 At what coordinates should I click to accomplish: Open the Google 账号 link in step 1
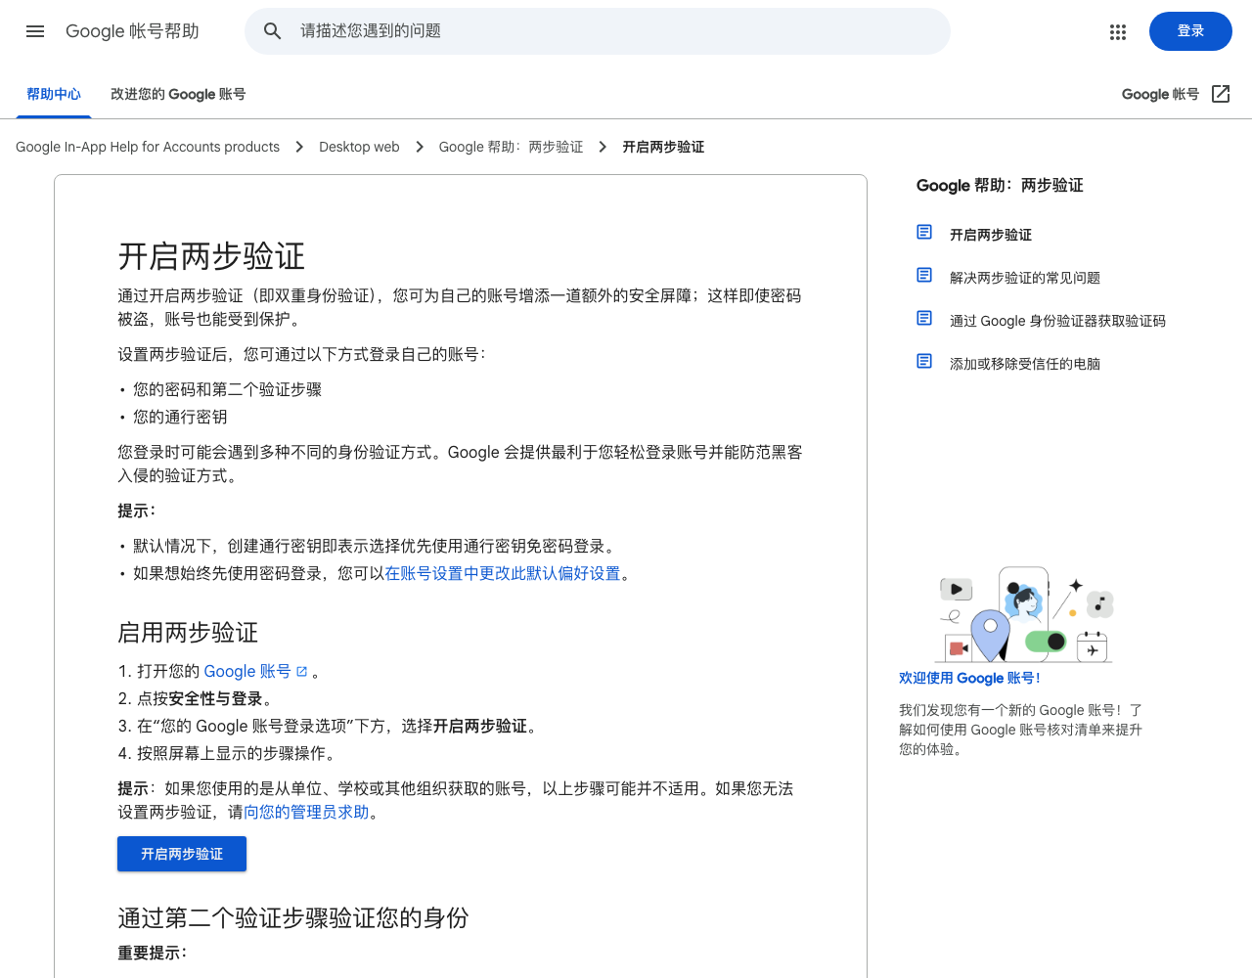(247, 671)
